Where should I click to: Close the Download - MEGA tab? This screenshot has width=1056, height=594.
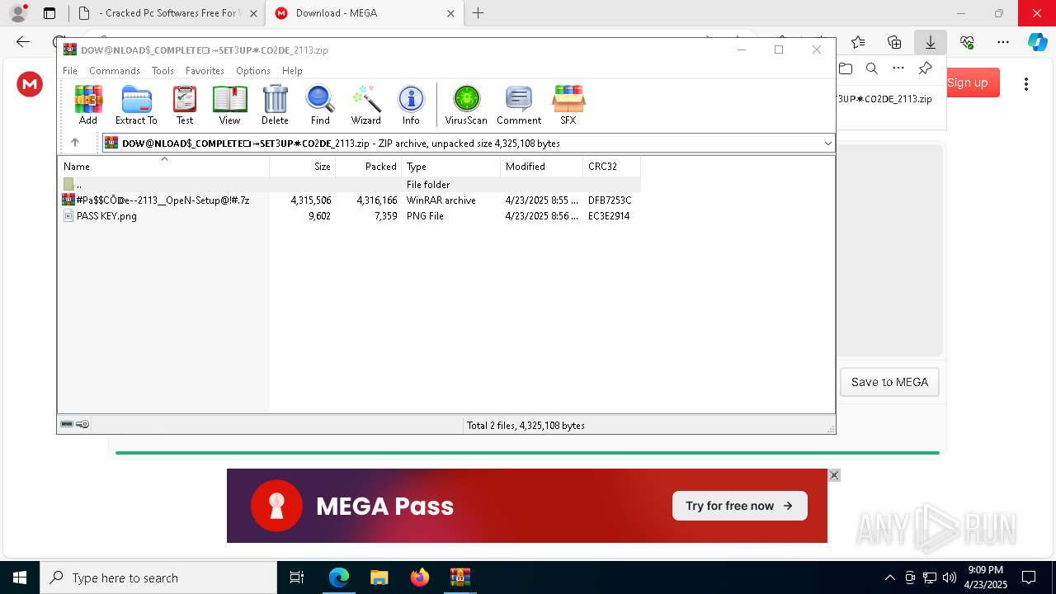pos(450,13)
